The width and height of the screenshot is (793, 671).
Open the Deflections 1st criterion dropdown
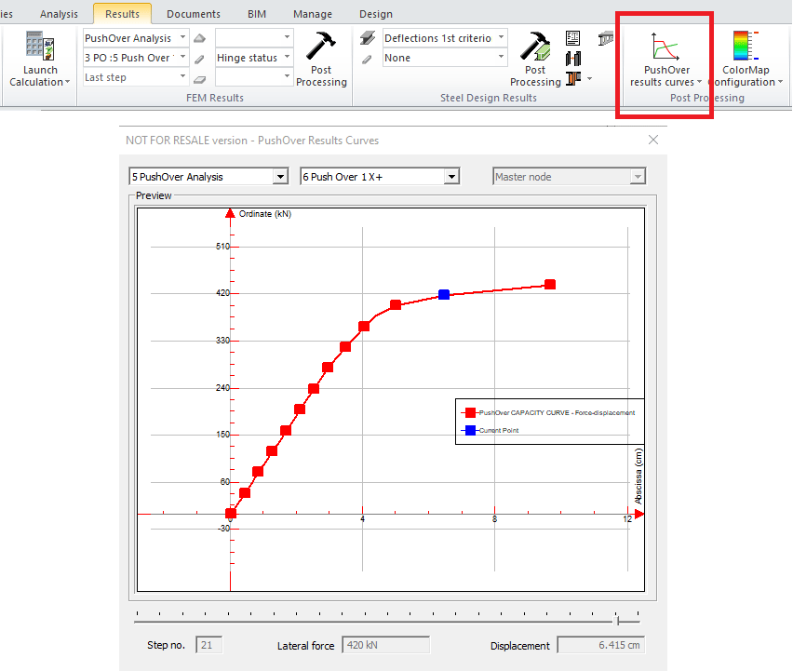click(501, 38)
